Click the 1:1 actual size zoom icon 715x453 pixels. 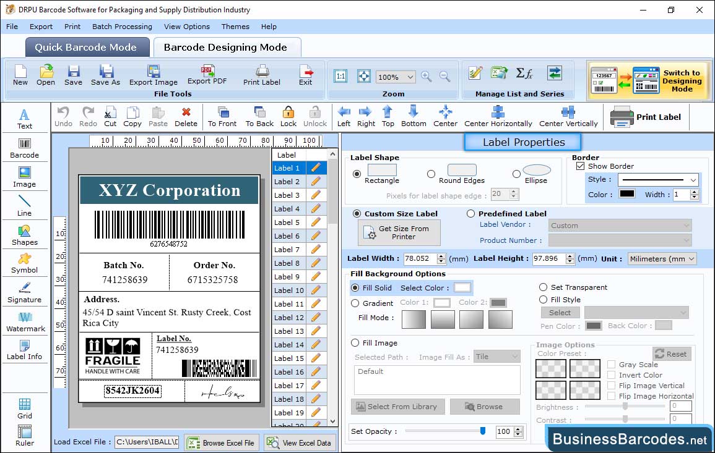[340, 76]
